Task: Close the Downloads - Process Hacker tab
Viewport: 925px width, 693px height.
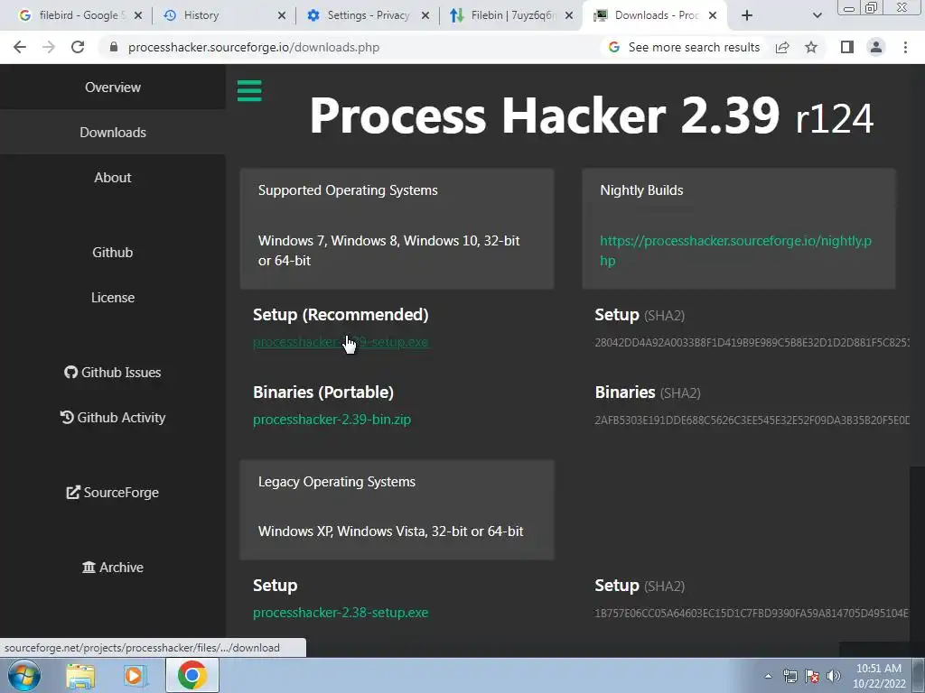Action: click(x=713, y=15)
